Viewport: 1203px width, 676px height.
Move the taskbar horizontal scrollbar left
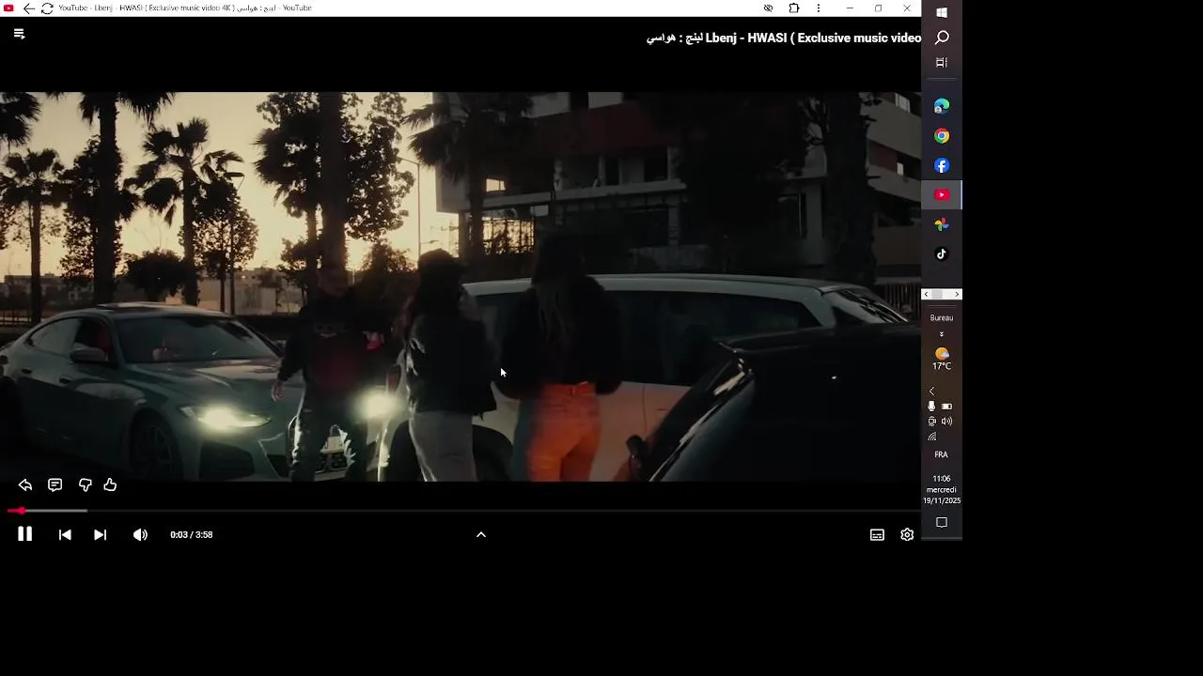pyautogui.click(x=927, y=295)
